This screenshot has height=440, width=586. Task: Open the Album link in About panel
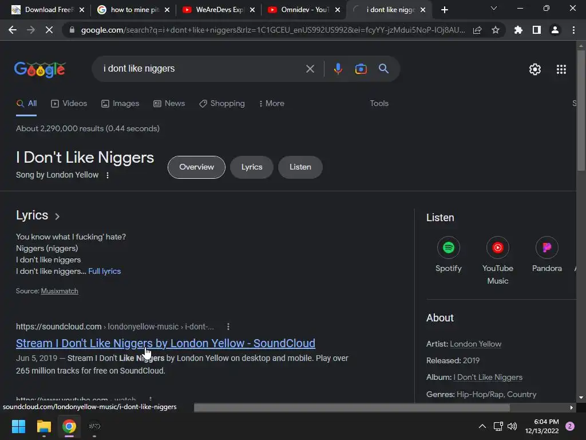[x=488, y=377]
